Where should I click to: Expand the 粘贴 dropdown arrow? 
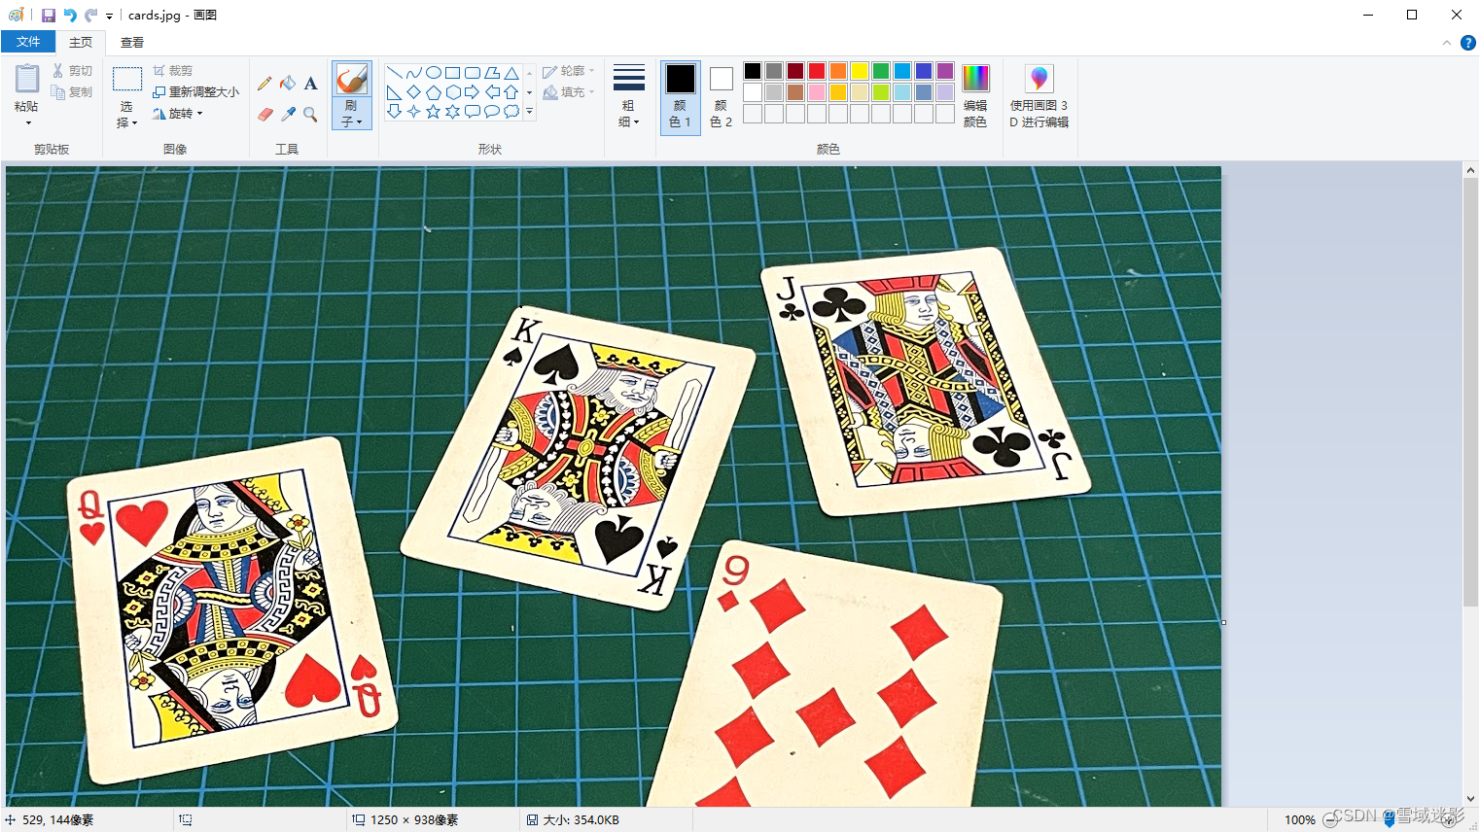(27, 123)
